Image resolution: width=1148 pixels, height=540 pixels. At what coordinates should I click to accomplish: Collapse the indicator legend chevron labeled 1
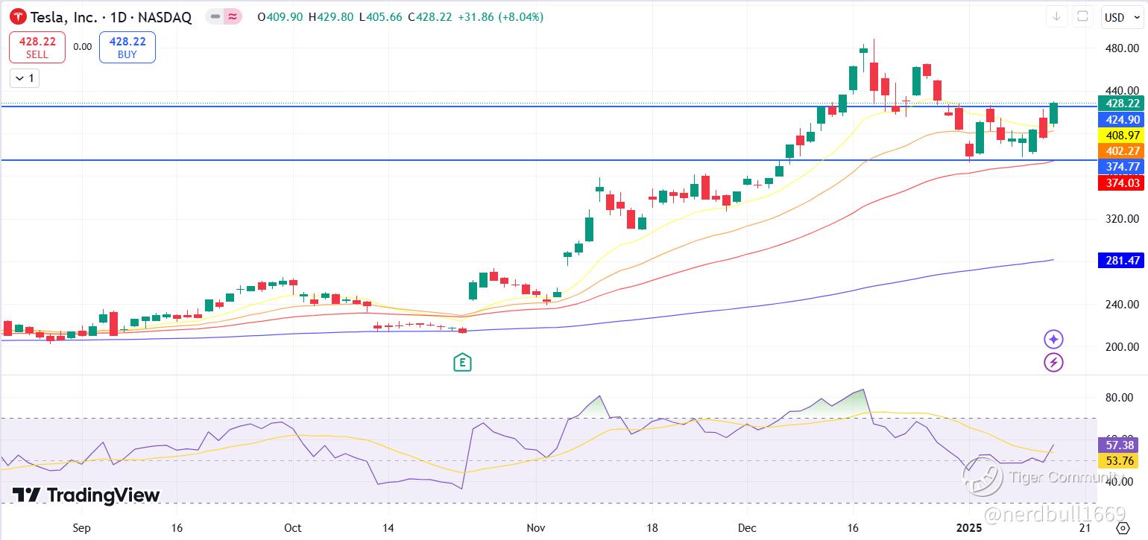tap(25, 77)
